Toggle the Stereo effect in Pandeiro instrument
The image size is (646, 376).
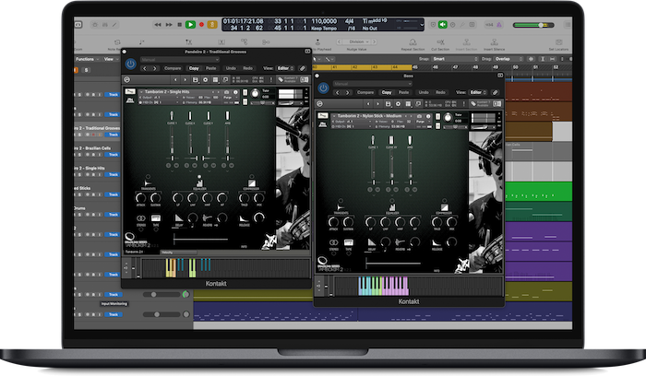tap(141, 218)
